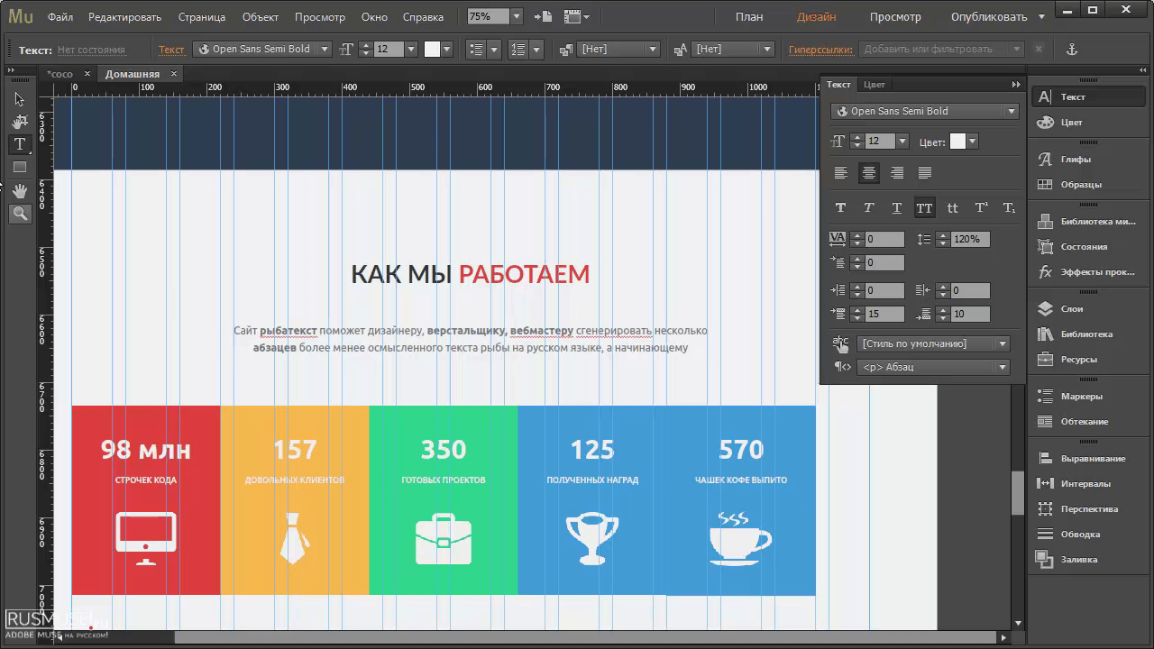Image resolution: width=1154 pixels, height=649 pixels.
Task: Align text left in Text panel
Action: [840, 173]
